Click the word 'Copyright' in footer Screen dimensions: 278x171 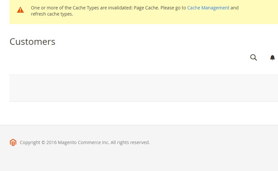point(30,142)
